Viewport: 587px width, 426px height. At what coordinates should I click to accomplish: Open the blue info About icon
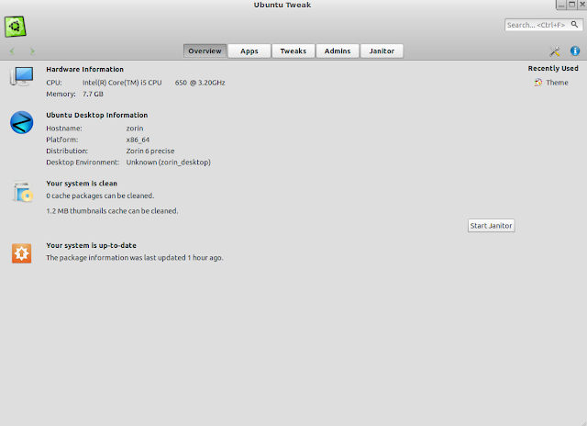tap(575, 51)
